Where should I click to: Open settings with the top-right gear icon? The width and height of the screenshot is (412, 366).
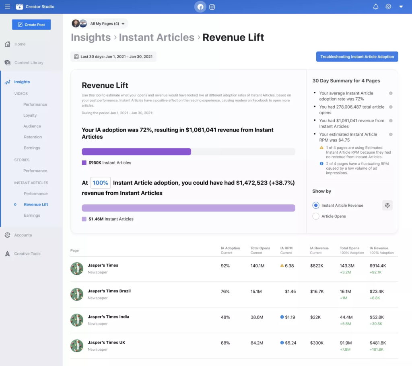(x=388, y=6)
